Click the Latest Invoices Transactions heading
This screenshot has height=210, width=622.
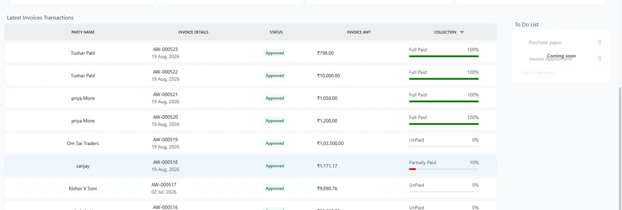pyautogui.click(x=40, y=18)
